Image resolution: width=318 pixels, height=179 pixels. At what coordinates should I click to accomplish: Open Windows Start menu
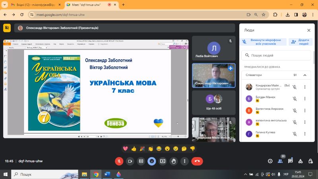6,174
